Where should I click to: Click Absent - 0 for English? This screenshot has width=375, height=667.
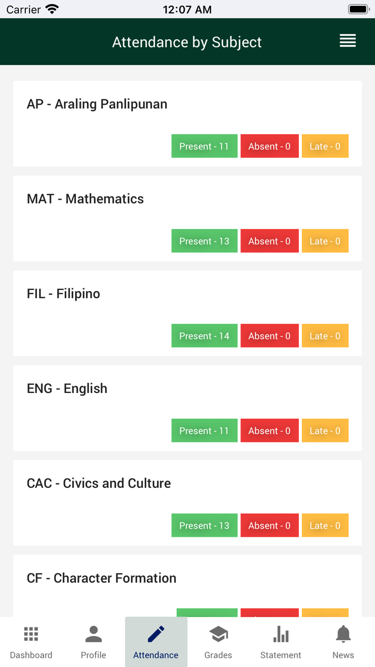point(269,431)
